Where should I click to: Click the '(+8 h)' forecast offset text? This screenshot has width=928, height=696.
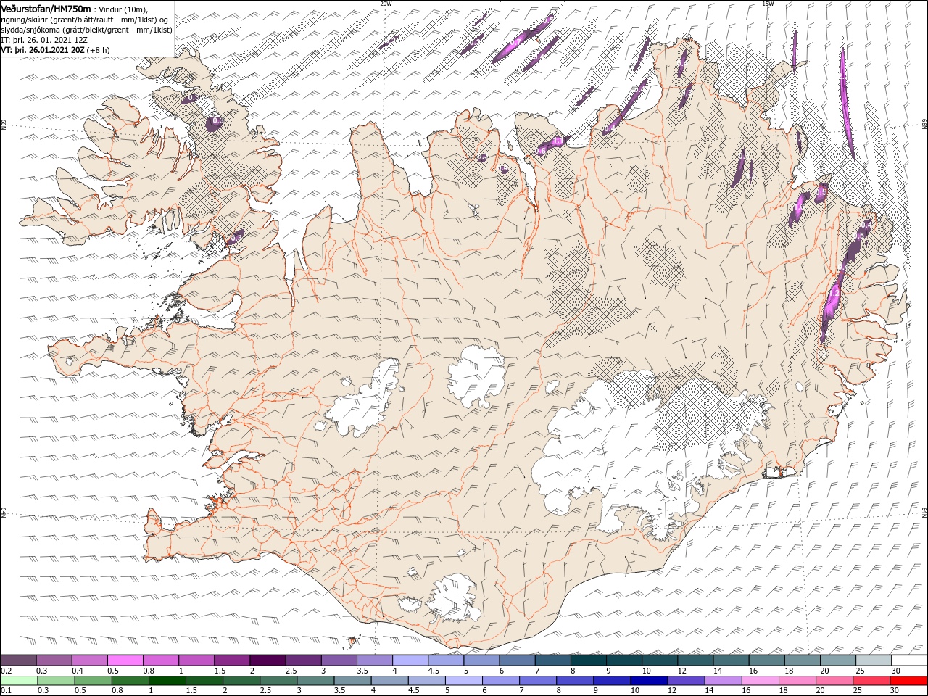[x=99, y=50]
